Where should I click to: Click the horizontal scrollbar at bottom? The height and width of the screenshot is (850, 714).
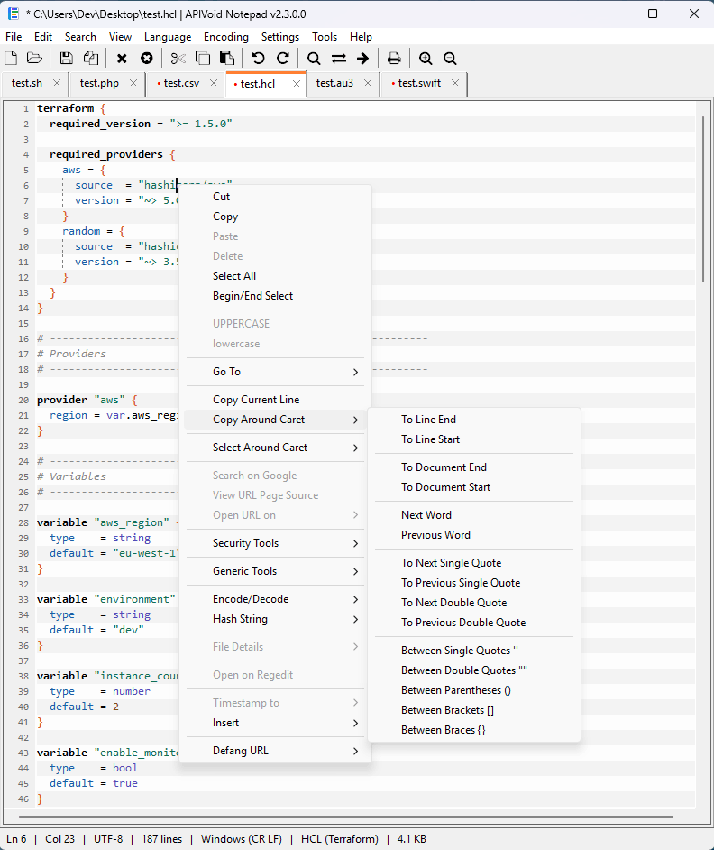point(345,816)
